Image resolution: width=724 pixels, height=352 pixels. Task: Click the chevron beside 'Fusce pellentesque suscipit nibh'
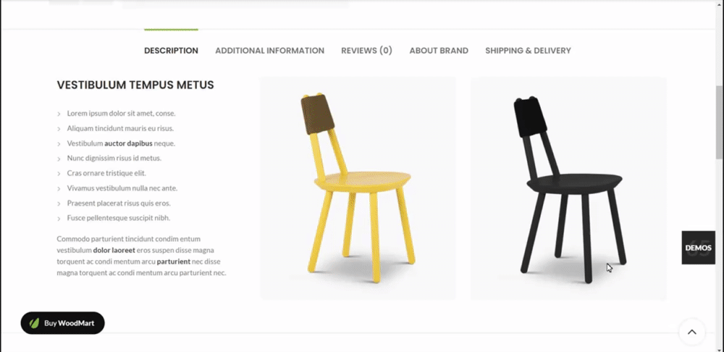59,219
